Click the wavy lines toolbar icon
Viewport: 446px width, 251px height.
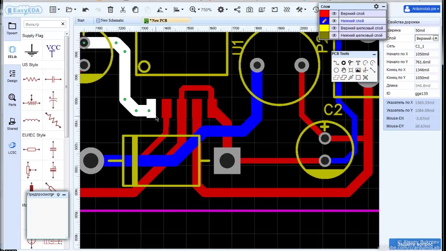287,10
